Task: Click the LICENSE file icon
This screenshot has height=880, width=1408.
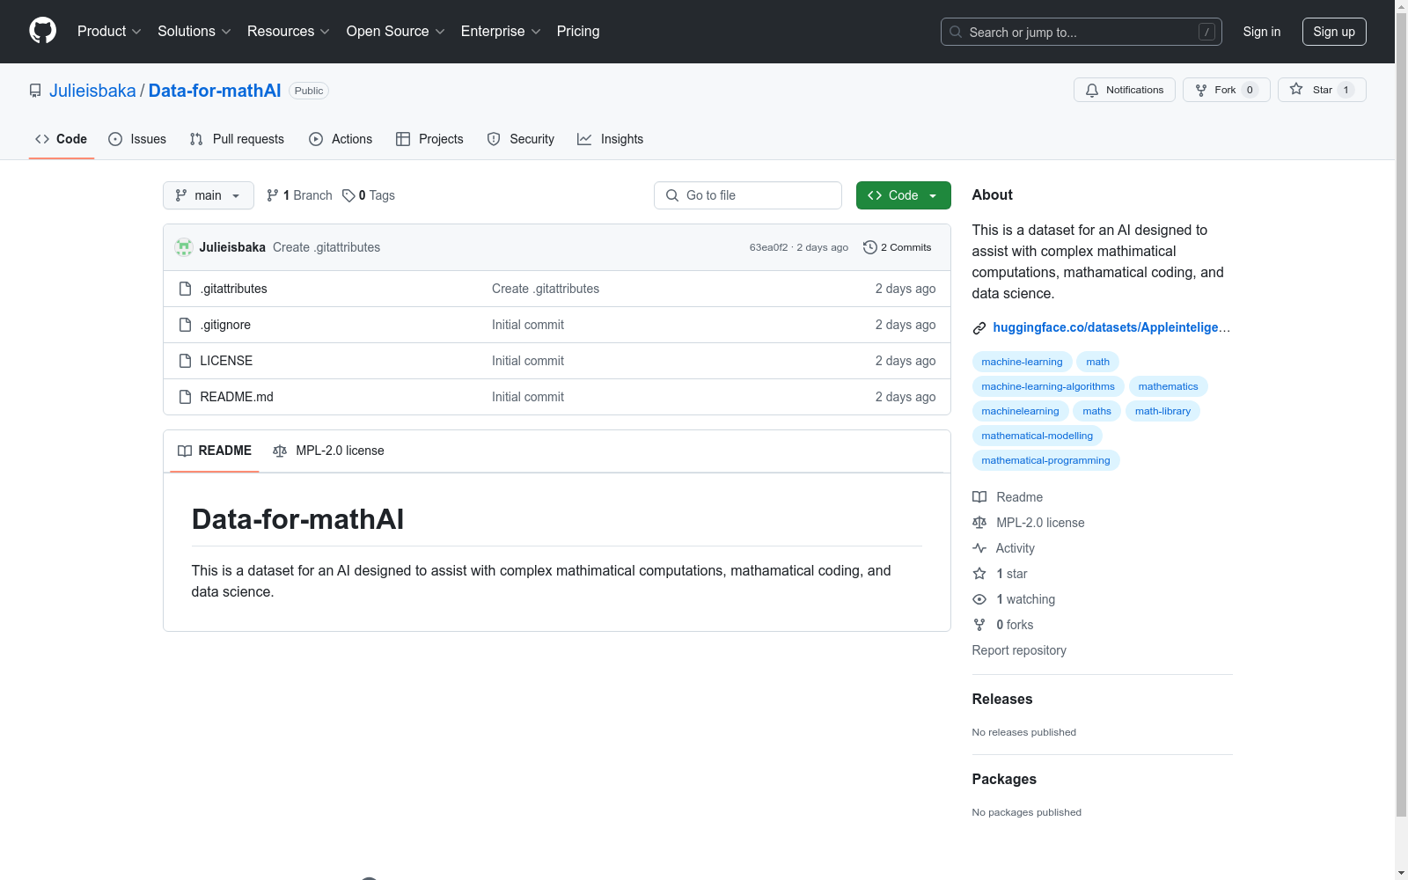Action: point(185,361)
